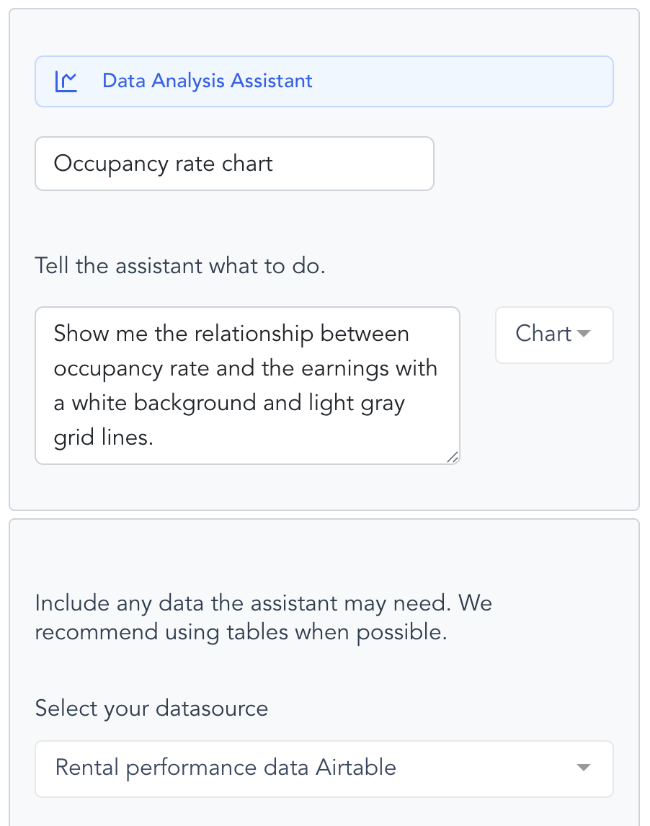Click 'Rental performance data Airtable' selected value
Viewport: 650px width, 826px height.
[226, 768]
